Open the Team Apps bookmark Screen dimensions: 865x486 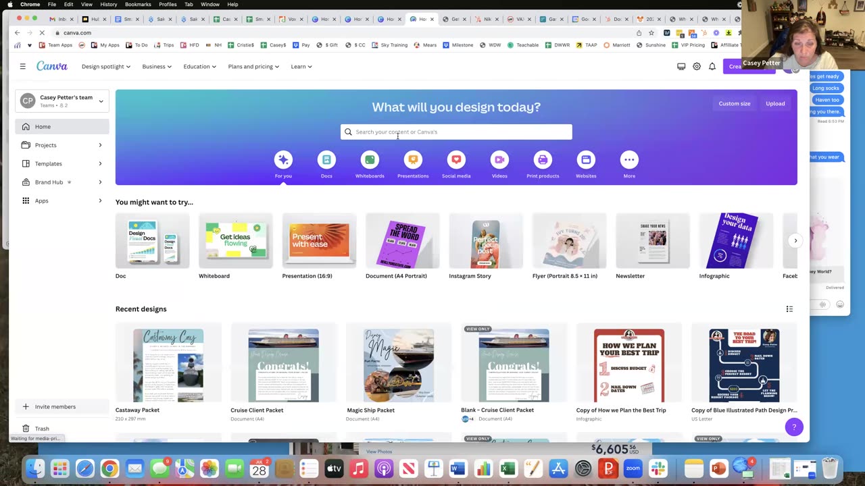tap(55, 45)
